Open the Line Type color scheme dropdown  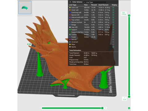coord(95,2)
